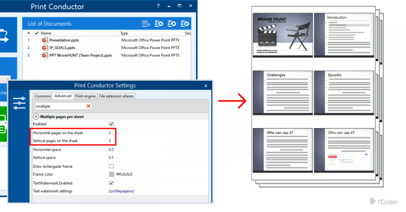
Task: Click the Vertical pages on the sheet value 3
Action: [x=110, y=141]
